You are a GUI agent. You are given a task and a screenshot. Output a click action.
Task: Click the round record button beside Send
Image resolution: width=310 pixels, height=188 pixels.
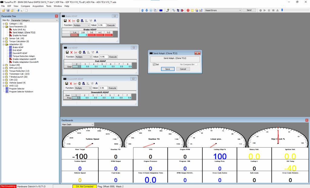(x=260, y=10)
